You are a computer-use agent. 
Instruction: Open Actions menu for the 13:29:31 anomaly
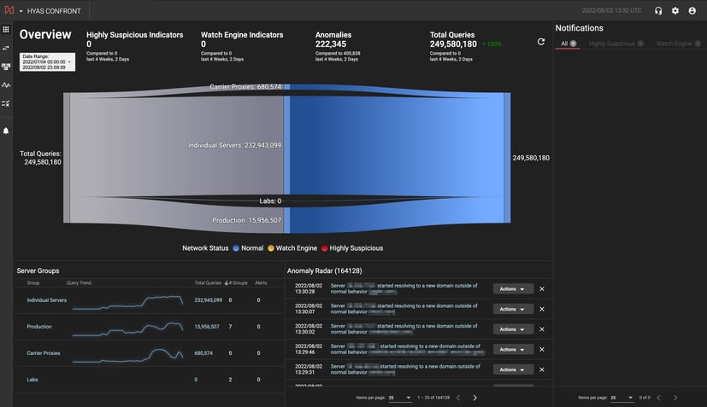coord(513,369)
